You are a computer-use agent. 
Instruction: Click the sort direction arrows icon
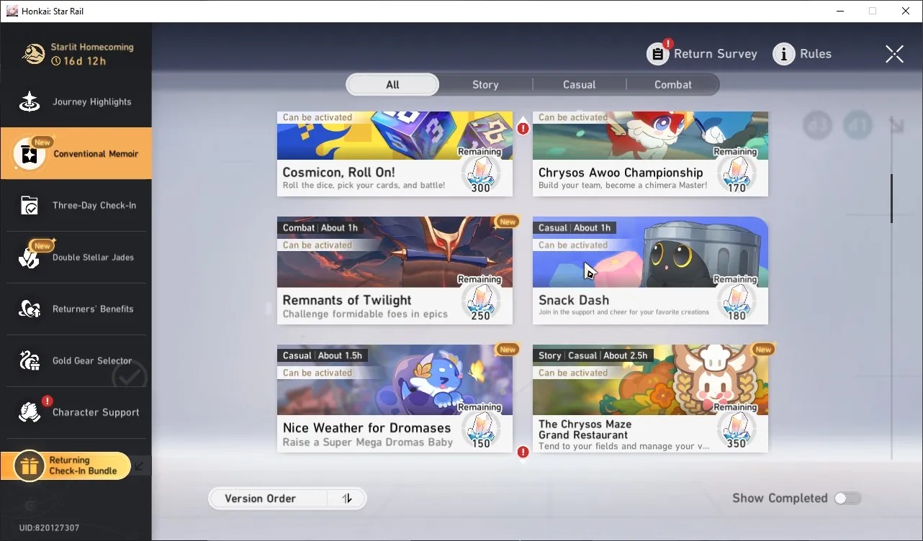pos(347,499)
